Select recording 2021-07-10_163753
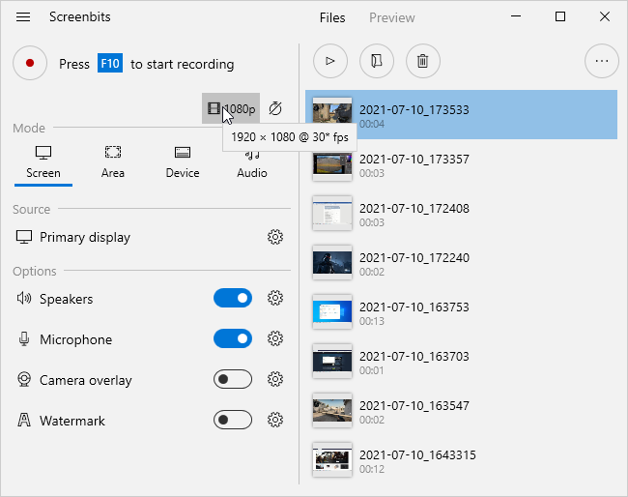The width and height of the screenshot is (628, 497). (x=462, y=311)
